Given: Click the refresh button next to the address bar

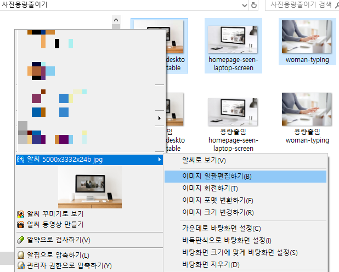Looking at the screenshot, I should click(254, 5).
